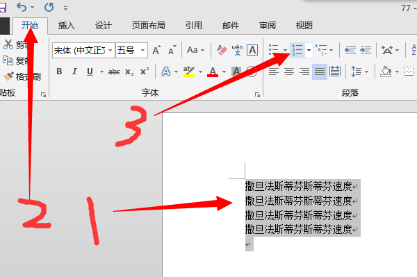Open the Text Effects dropdown arrow
The height and width of the screenshot is (277, 417).
176,72
